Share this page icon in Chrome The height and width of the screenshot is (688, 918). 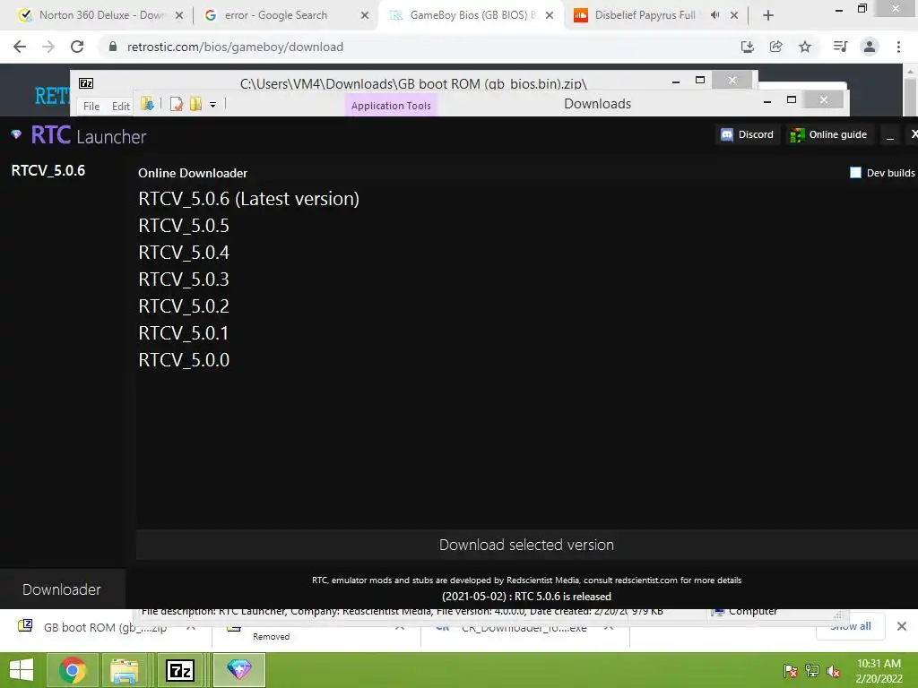775,47
